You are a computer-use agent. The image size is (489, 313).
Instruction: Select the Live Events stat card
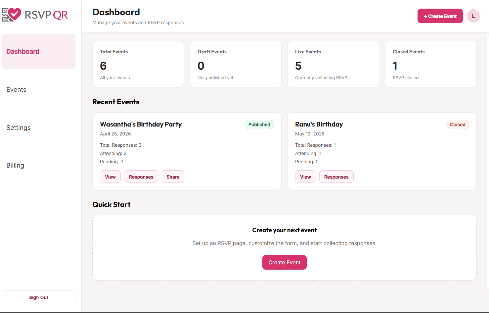[333, 64]
